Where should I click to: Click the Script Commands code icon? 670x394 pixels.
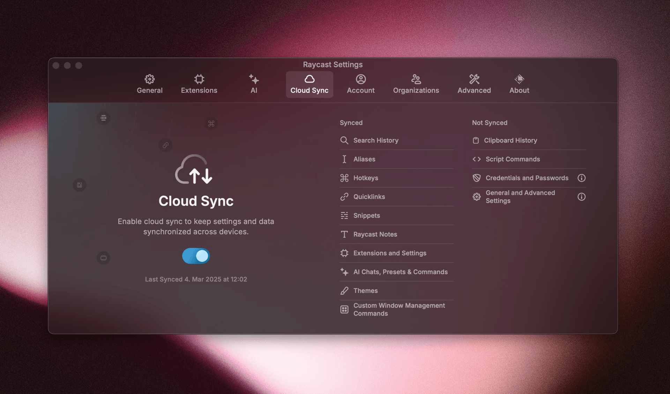pos(476,159)
